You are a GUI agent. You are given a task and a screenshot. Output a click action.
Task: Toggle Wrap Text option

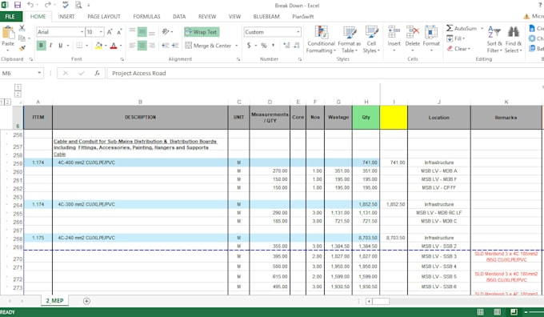tap(202, 32)
